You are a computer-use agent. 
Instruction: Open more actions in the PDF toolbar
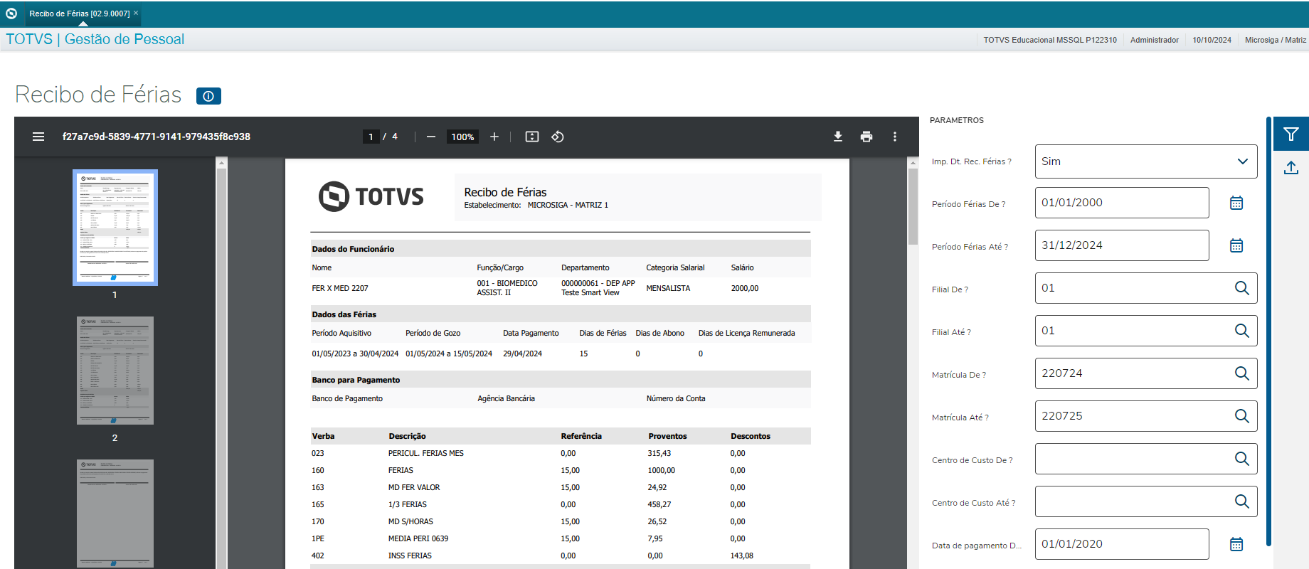point(895,137)
